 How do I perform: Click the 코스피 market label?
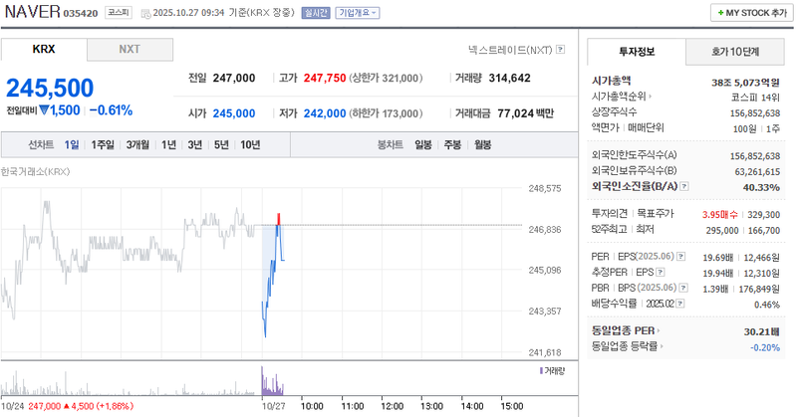click(x=119, y=13)
